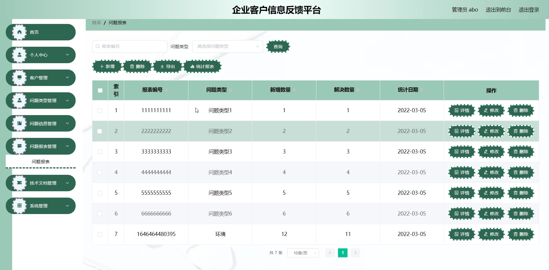Screen dimensions: 549x270
Task: Click the 问题信息管理 sidebar icon
Action: point(19,123)
